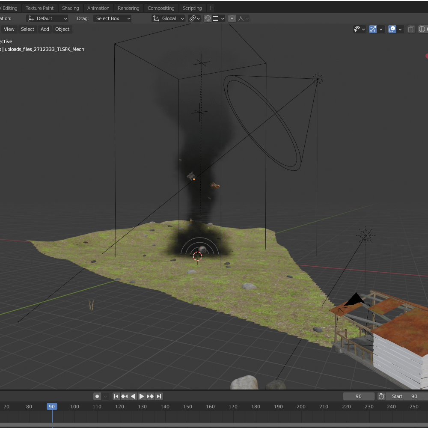This screenshot has height=428, width=428.
Task: Click the preview range stopwatch icon
Action: click(381, 396)
